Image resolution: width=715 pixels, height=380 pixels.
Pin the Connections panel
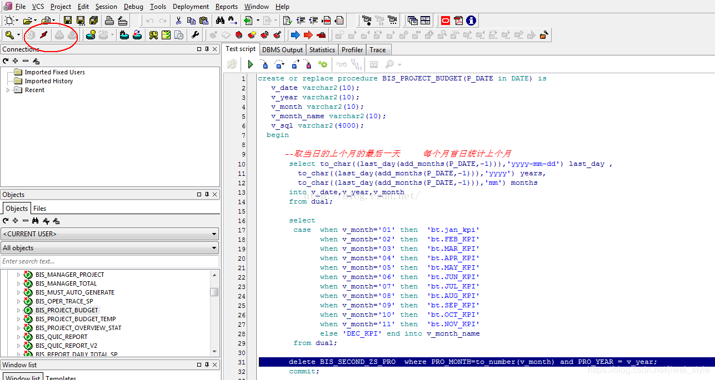click(207, 49)
